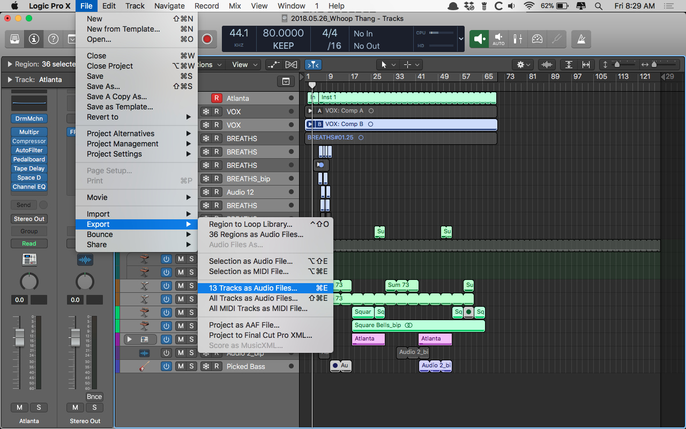The width and height of the screenshot is (686, 429).
Task: Click the Read automation mode button
Action: pos(29,243)
